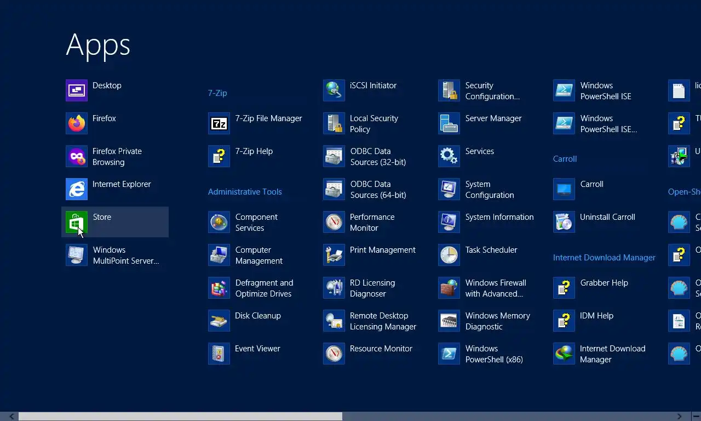The image size is (701, 421).
Task: Open the Windows PowerShell (x86) icon
Action: click(449, 354)
